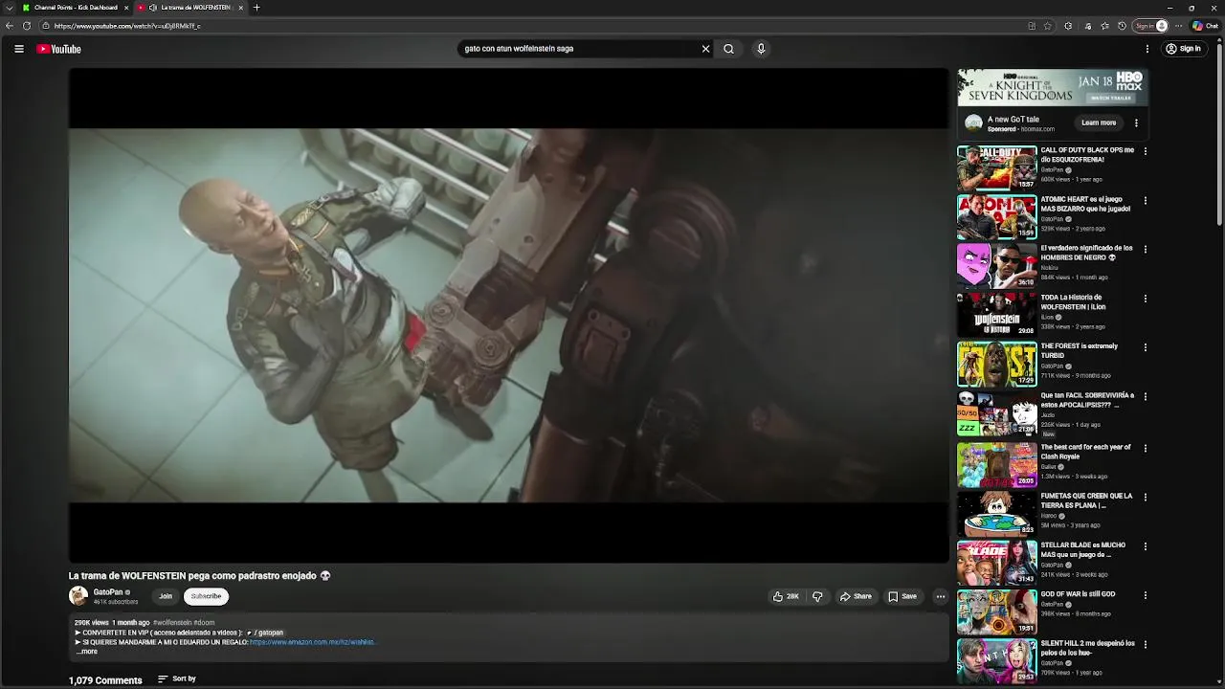Open the Clash Royale best card thumbnail

tap(997, 465)
